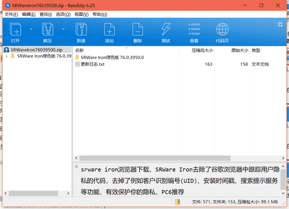This screenshot has width=289, height=209.
Task: Click original size value 158
Action: click(244, 64)
